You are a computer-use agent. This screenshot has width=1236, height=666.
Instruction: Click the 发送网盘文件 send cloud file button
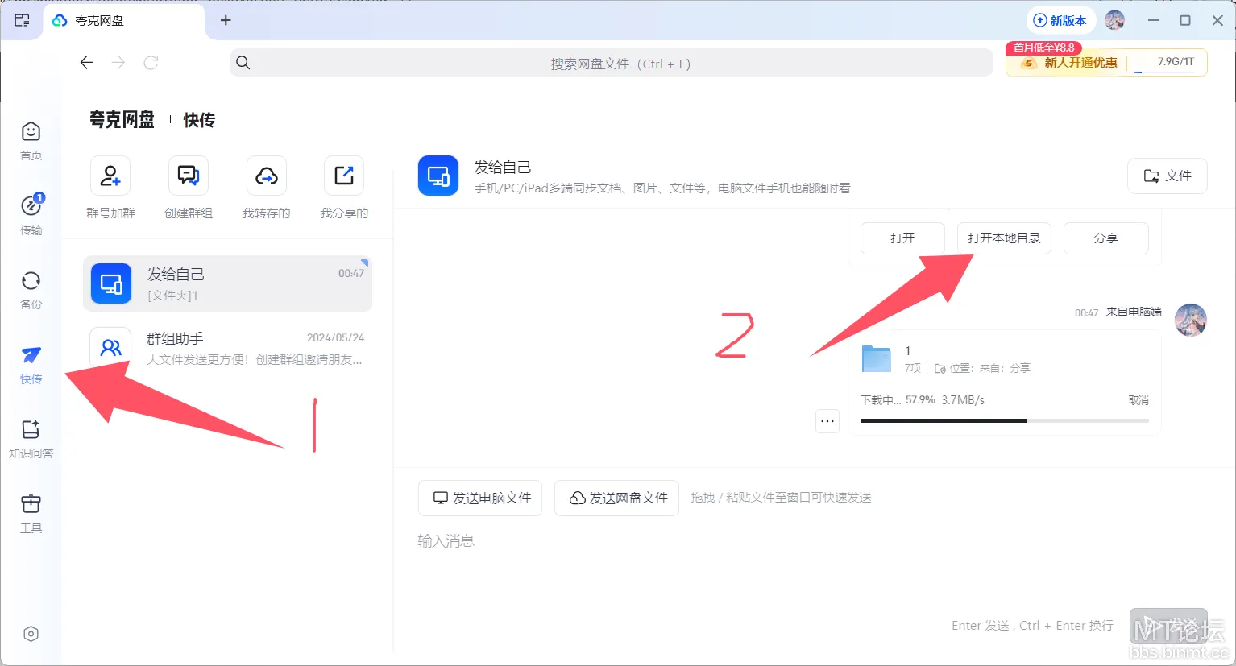click(616, 498)
